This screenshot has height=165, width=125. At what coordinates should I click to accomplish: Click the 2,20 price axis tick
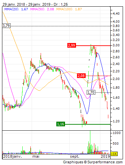click(116, 71)
